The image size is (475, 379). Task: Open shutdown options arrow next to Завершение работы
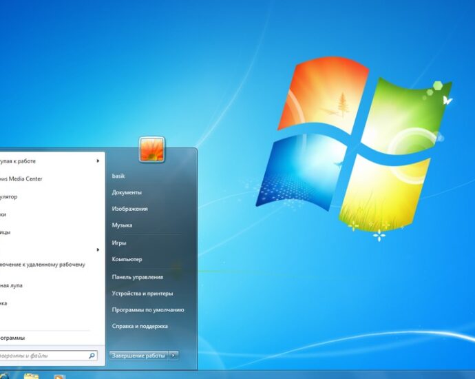pyautogui.click(x=173, y=355)
